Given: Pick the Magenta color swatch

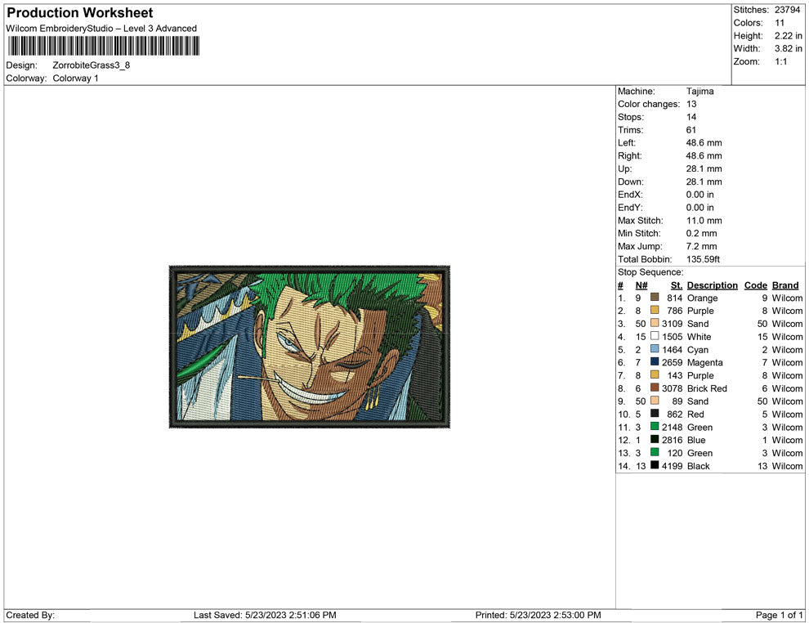Looking at the screenshot, I should coord(655,362).
